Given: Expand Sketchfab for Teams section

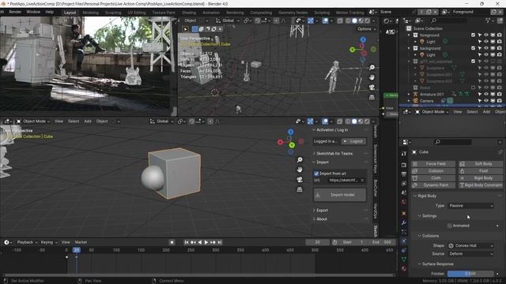Looking at the screenshot, I should point(334,154).
